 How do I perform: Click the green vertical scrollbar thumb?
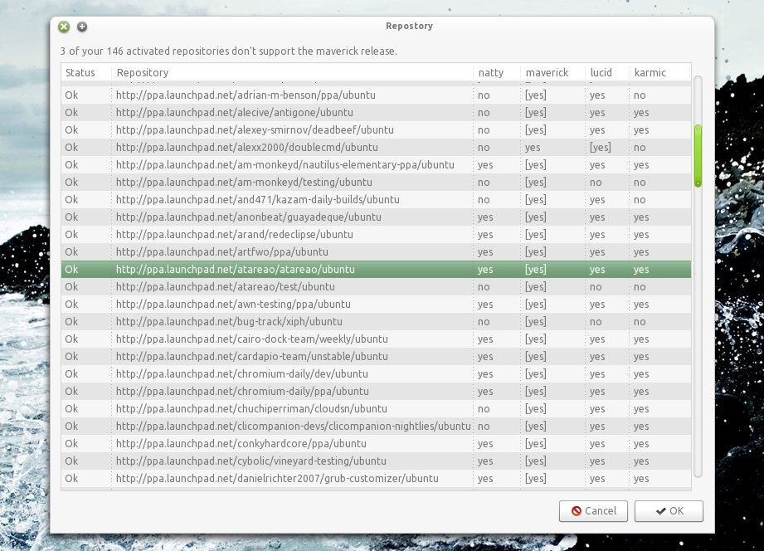coord(698,156)
